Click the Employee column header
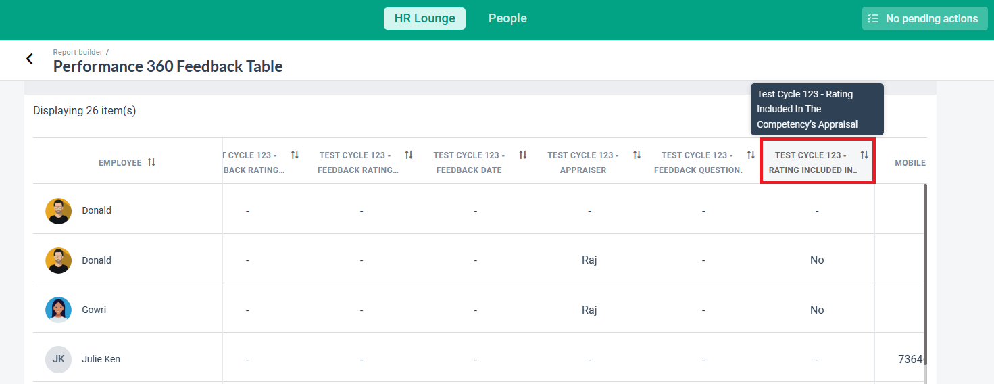This screenshot has width=994, height=384. (120, 163)
